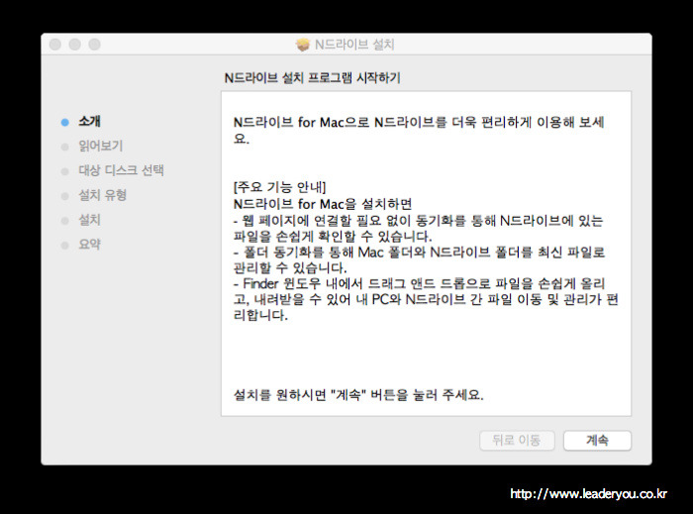
Task: Select the 요약 step in sidebar
Action: coord(89,245)
